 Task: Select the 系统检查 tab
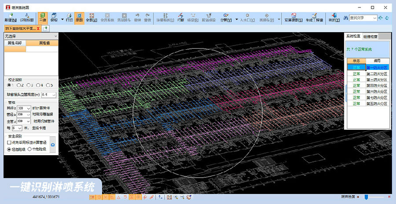353,36
